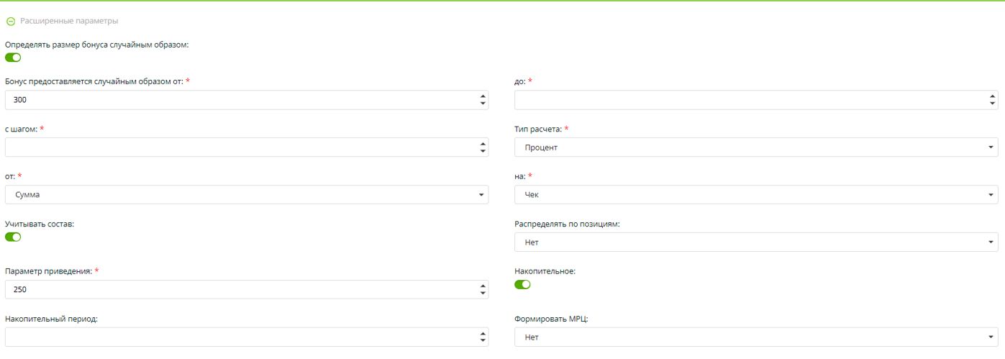Increase the bonus от value with up arrow

click(x=483, y=96)
